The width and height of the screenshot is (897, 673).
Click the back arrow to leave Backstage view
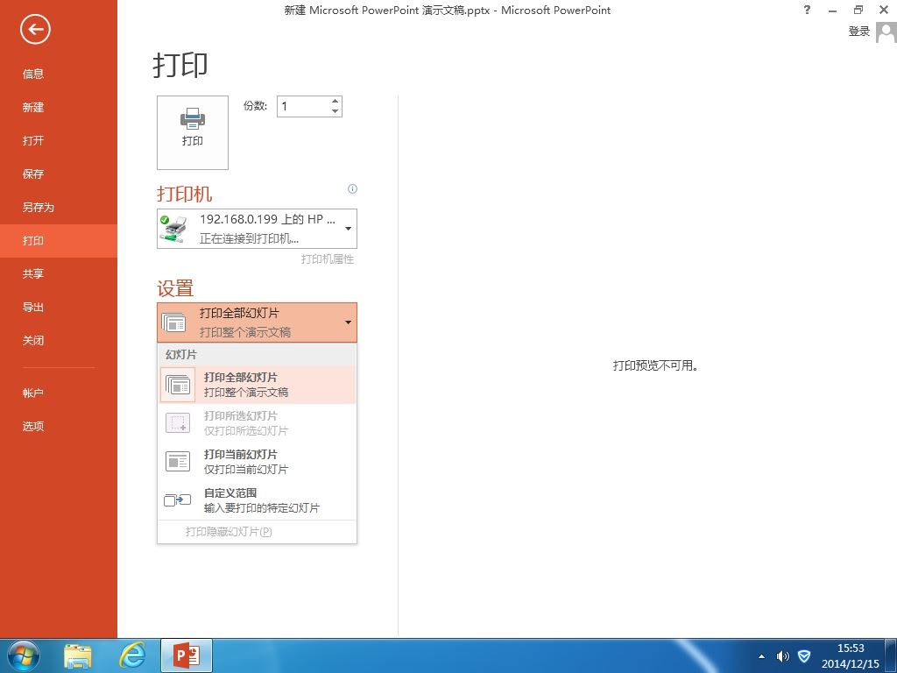point(35,29)
